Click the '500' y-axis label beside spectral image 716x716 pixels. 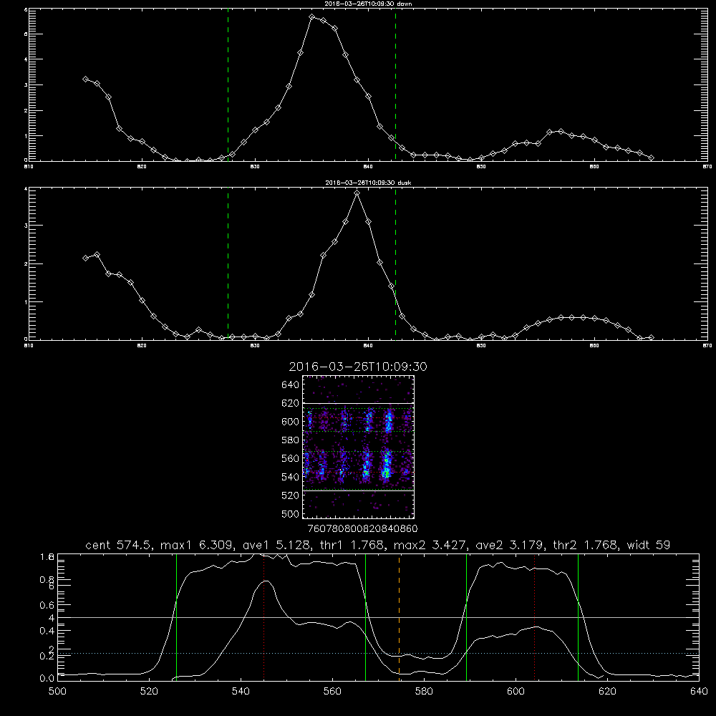point(291,513)
